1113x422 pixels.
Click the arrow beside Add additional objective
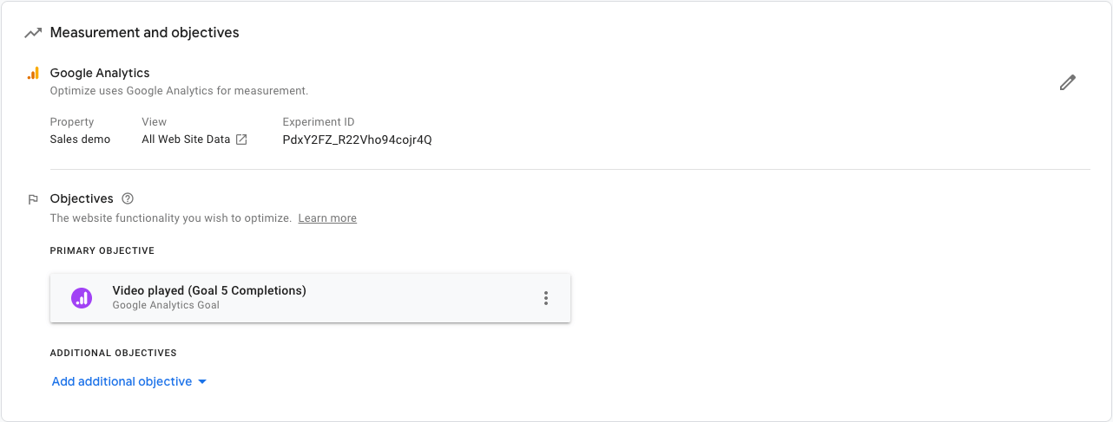(x=202, y=381)
